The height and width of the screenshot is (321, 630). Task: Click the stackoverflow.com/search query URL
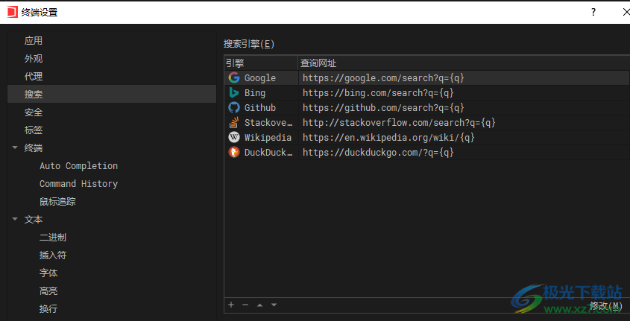pyautogui.click(x=399, y=122)
